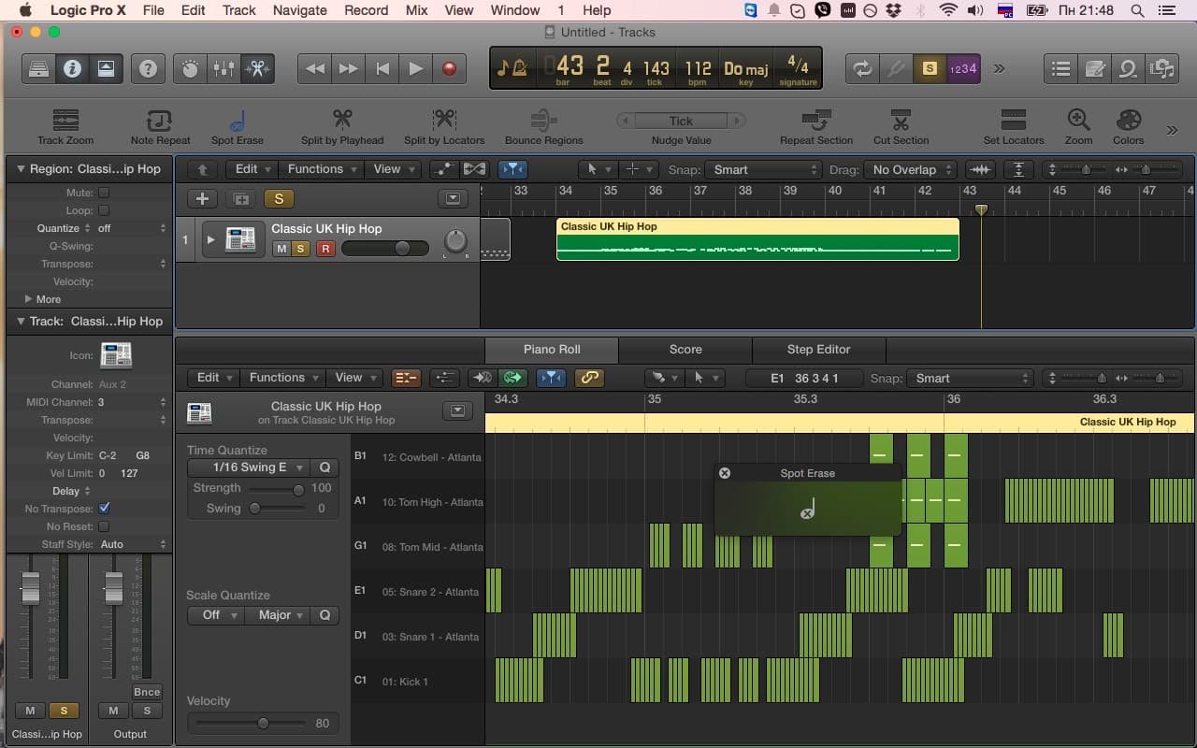Click the Track Zoom toolbar icon
The width and height of the screenshot is (1197, 748).
(65, 121)
